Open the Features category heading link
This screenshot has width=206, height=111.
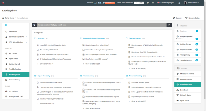click(41, 39)
